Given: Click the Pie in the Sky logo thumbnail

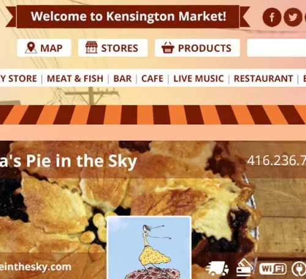Looking at the screenshot, I should click(x=149, y=248).
